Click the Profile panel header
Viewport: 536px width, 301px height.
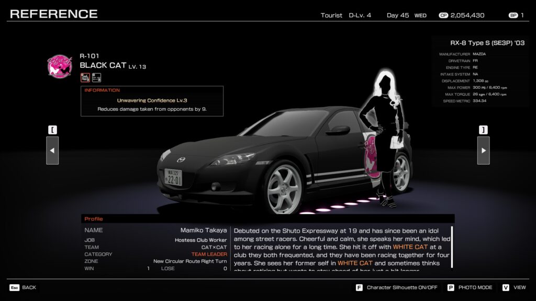tap(267, 219)
